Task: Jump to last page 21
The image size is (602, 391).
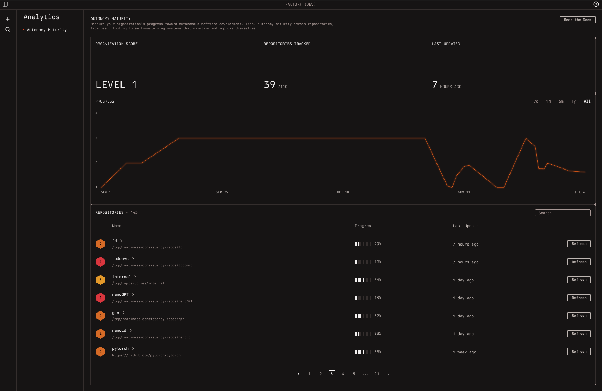Action: tap(377, 374)
